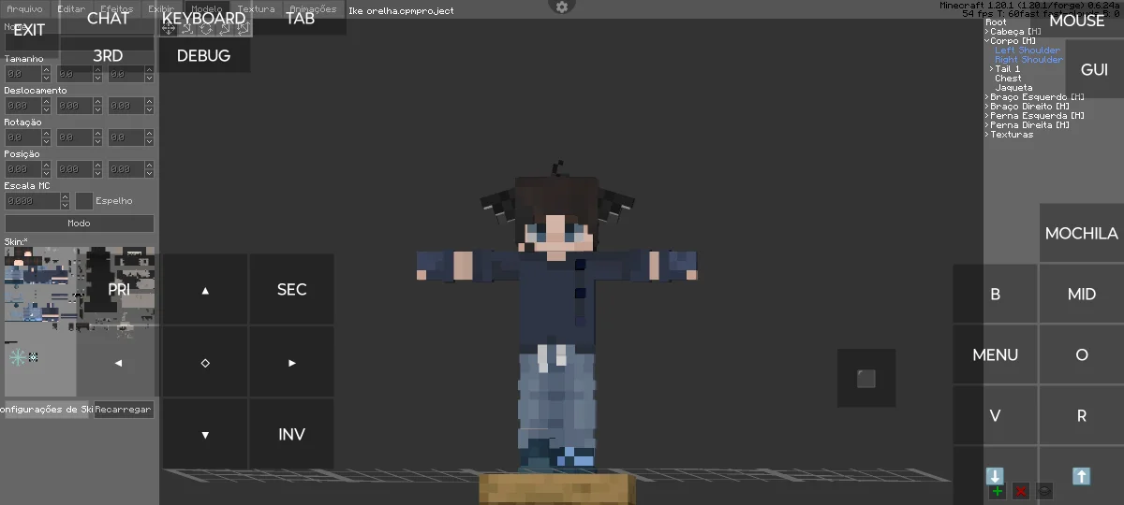Select Left Shoulder in model tree
This screenshot has width=1124, height=505.
[1028, 50]
